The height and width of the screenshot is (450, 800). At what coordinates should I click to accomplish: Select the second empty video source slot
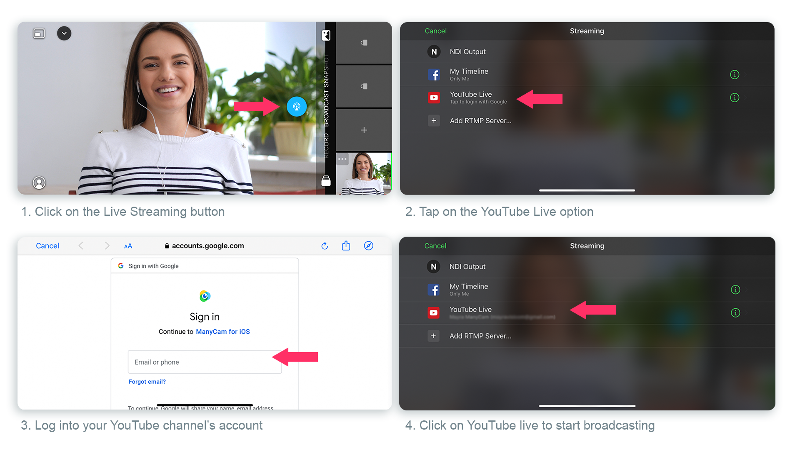coord(364,86)
